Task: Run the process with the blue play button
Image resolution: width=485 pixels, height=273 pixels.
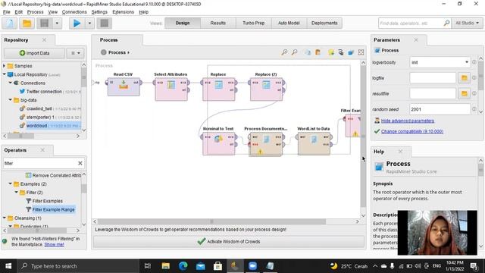Action: tap(77, 24)
